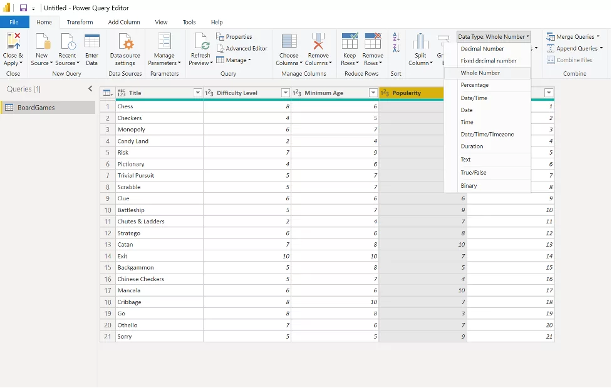Screen dimensions: 612x388
Task: Open the Title column filter dropdown
Action: [x=197, y=93]
